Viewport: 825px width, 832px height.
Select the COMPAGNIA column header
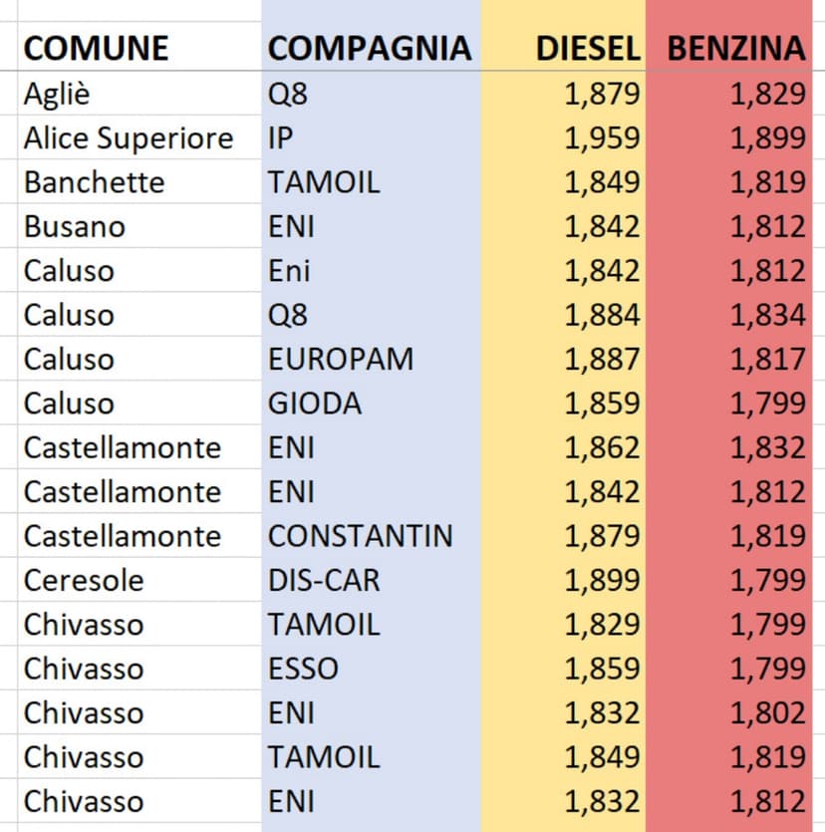369,48
